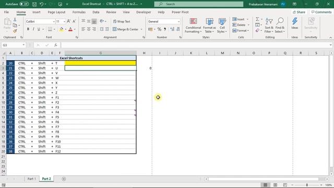Open Cell Styles menu
This screenshot has height=188, width=334.
(222, 26)
